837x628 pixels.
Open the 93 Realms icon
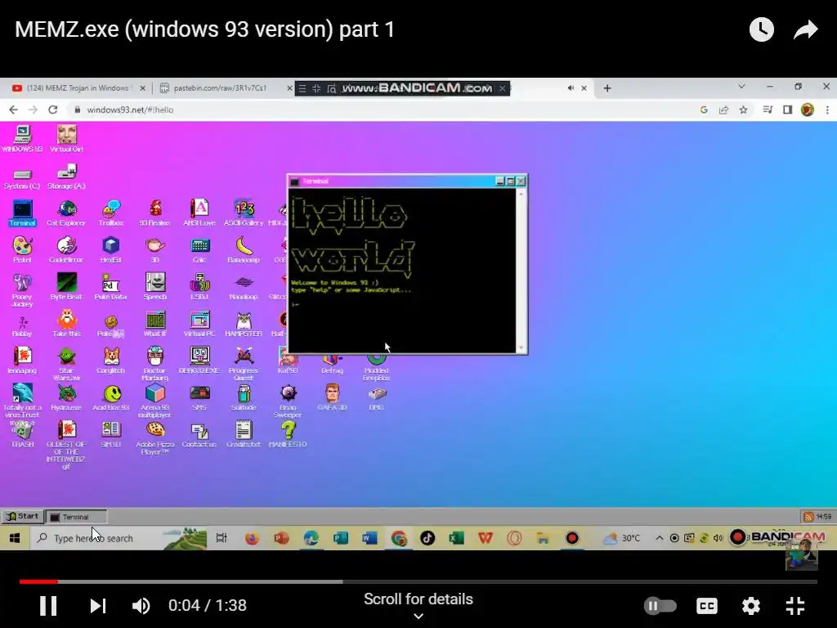point(154,213)
